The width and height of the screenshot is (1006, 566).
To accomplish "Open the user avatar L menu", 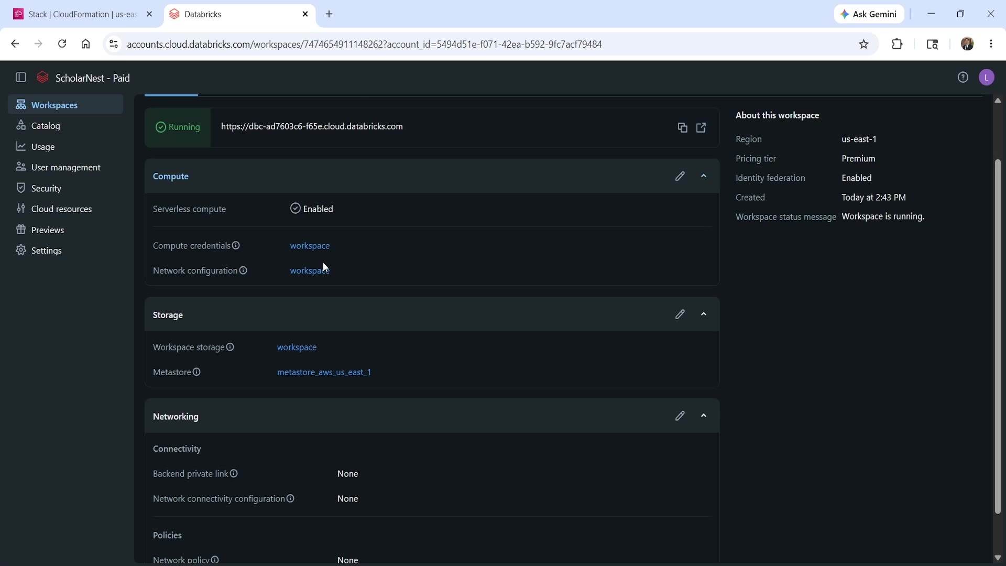I will [x=987, y=78].
